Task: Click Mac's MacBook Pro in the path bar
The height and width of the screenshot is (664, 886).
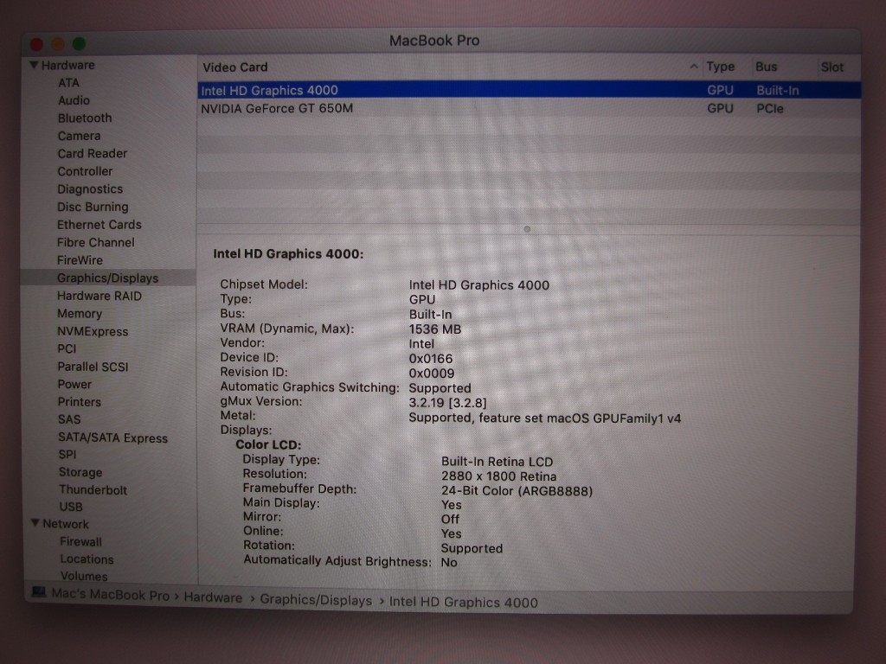Action: click(x=110, y=595)
